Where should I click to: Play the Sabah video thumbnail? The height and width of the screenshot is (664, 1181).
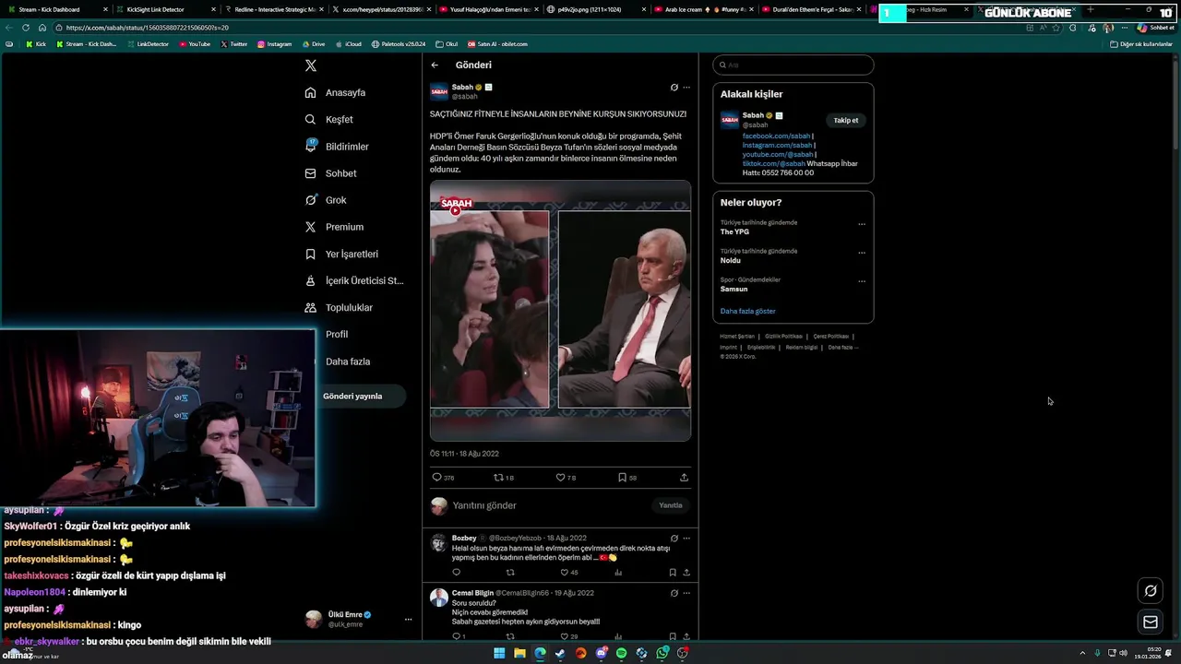click(x=560, y=310)
